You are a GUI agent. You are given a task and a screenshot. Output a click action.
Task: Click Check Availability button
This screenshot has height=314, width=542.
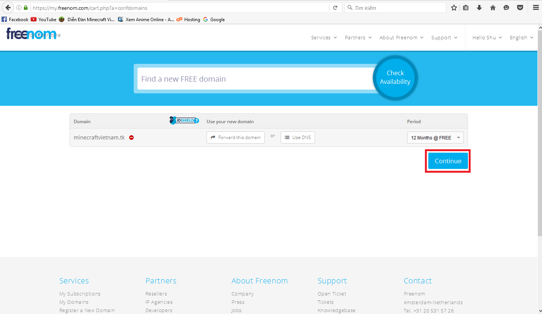tap(395, 77)
